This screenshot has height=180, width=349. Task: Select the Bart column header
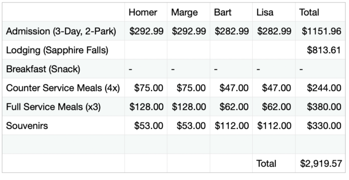click(x=231, y=12)
